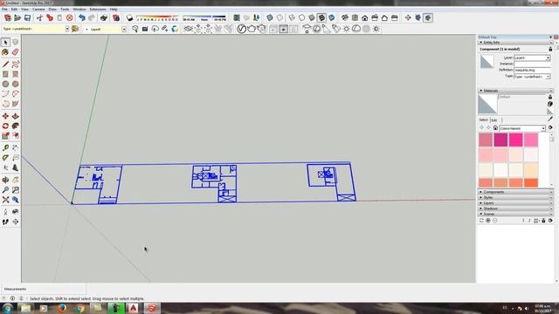This screenshot has width=559, height=314.
Task: Click the In Model home button in Materials
Action: 495,128
